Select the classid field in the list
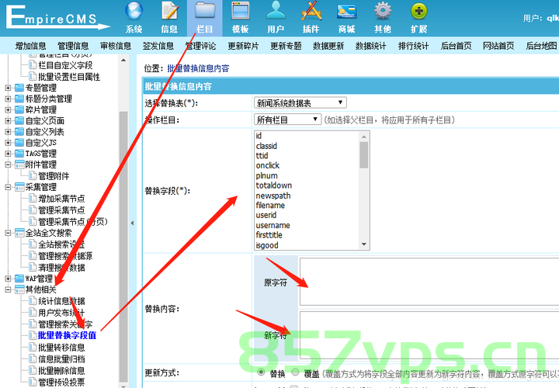Image resolution: width=559 pixels, height=388 pixels. coord(266,146)
